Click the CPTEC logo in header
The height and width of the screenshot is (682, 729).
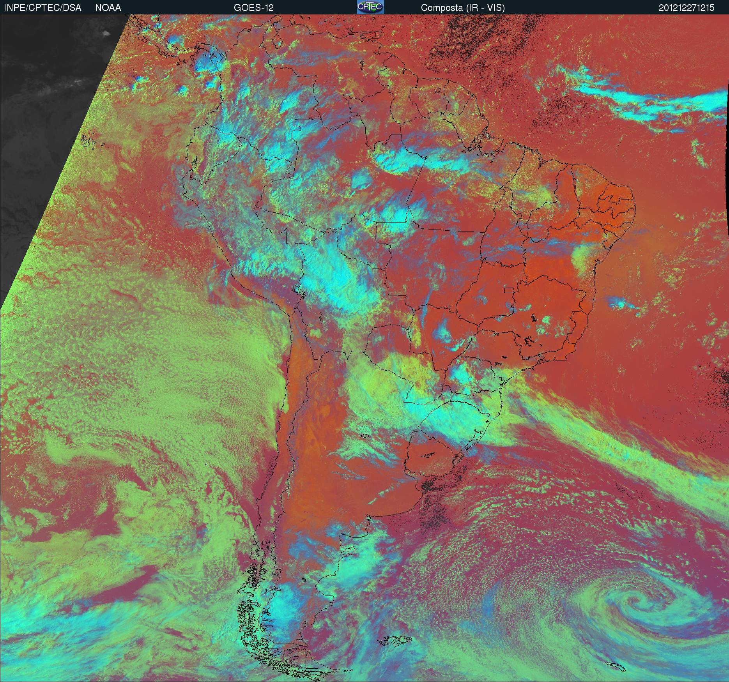(x=370, y=7)
